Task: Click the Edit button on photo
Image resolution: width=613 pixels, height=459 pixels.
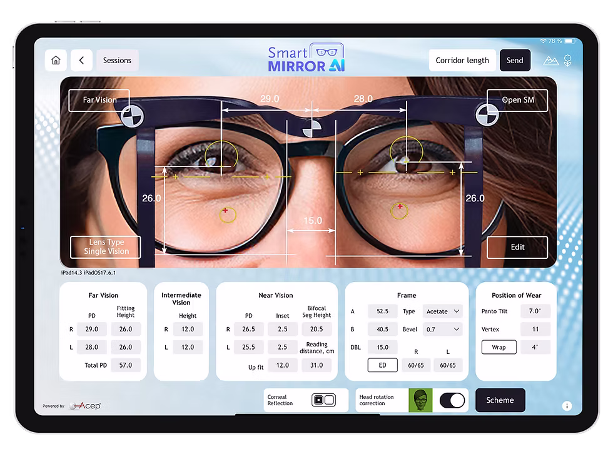Action: [x=517, y=247]
